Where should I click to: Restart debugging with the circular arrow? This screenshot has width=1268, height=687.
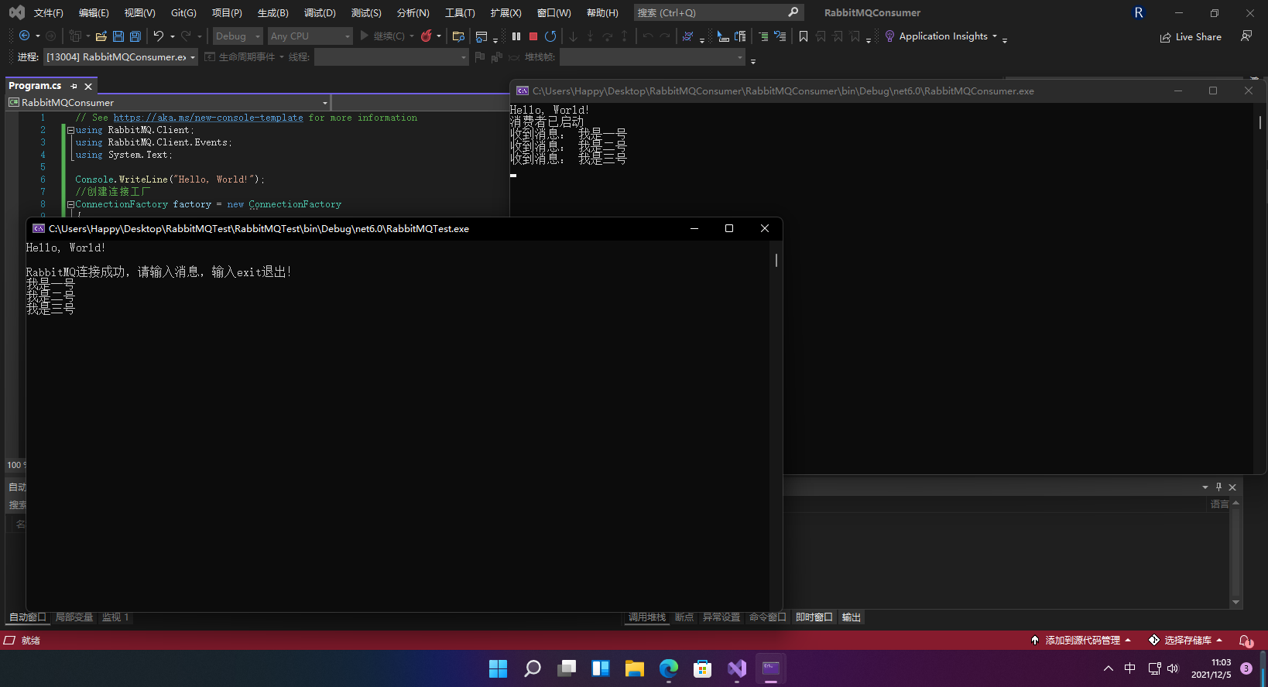550,36
